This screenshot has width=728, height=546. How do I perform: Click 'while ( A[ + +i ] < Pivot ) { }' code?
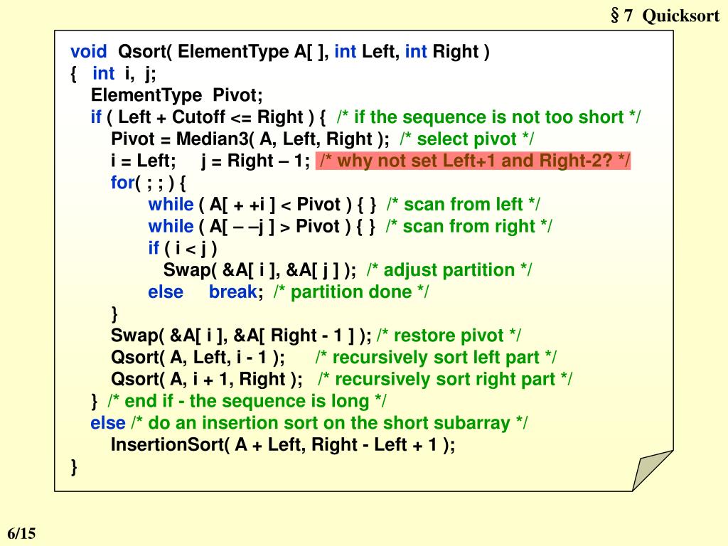pyautogui.click(x=262, y=205)
